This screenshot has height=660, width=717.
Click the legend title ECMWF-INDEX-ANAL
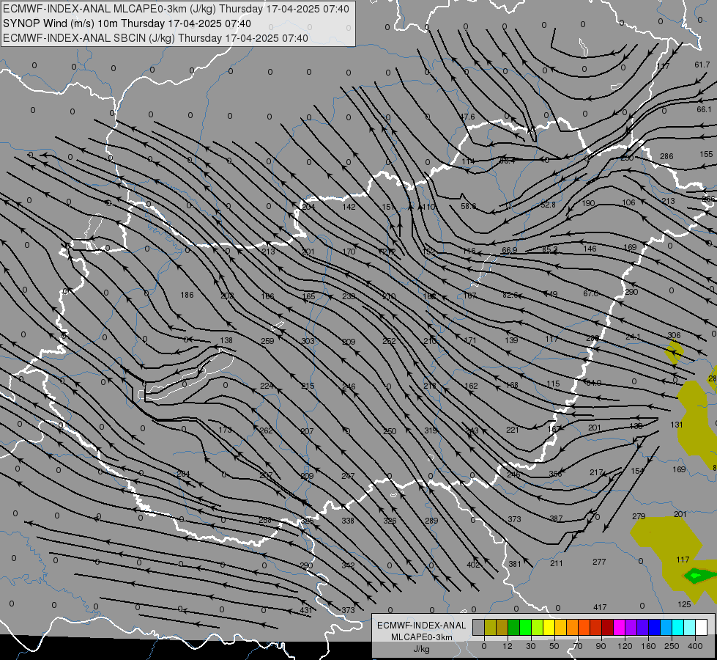click(422, 626)
